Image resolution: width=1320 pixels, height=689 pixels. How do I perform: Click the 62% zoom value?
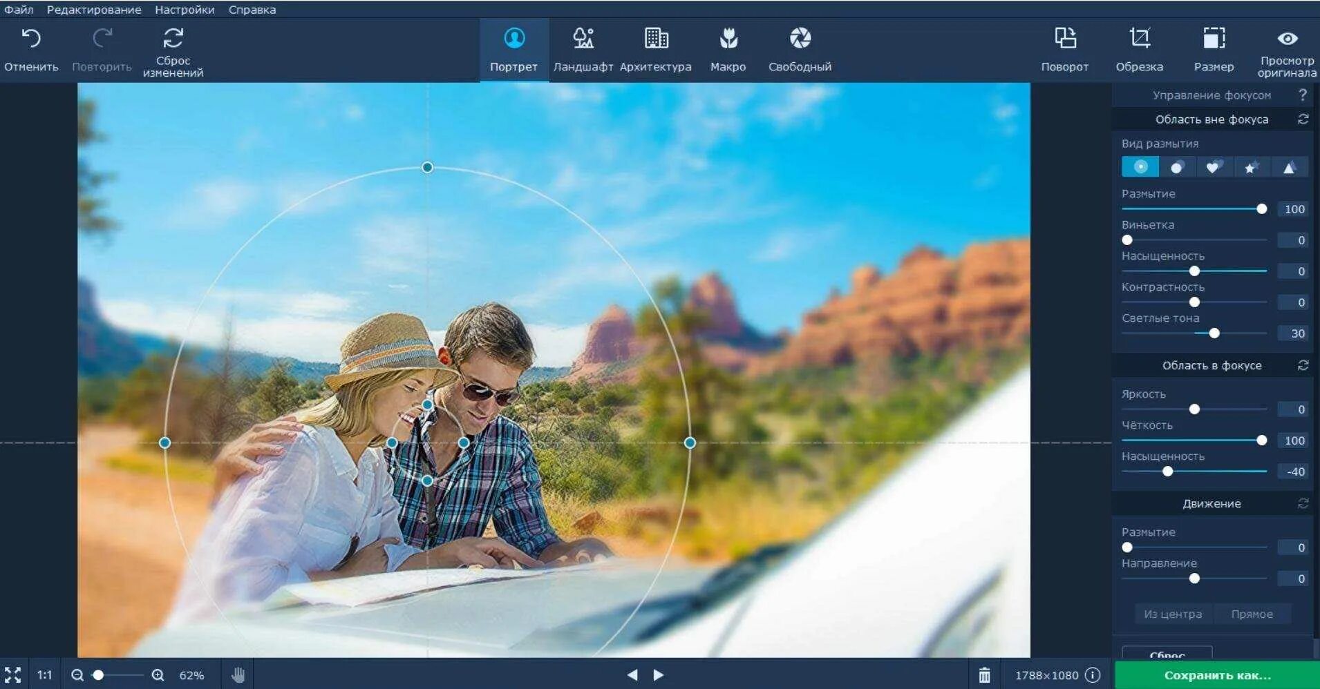(x=191, y=675)
